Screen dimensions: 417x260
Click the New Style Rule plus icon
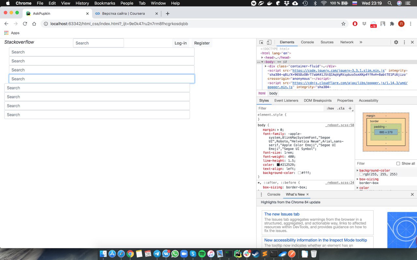tap(350, 108)
